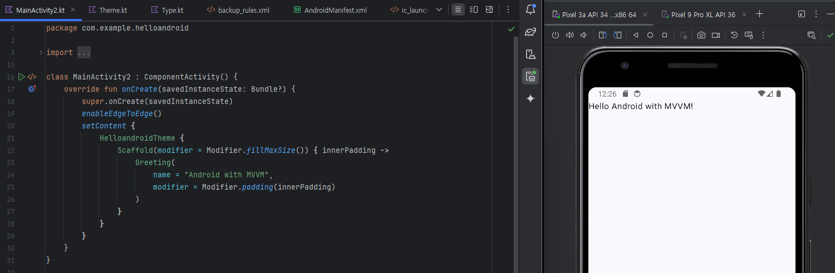Click "Hello Android with MVVM!" on emulator screen
This screenshot has width=835, height=273.
pyautogui.click(x=641, y=106)
